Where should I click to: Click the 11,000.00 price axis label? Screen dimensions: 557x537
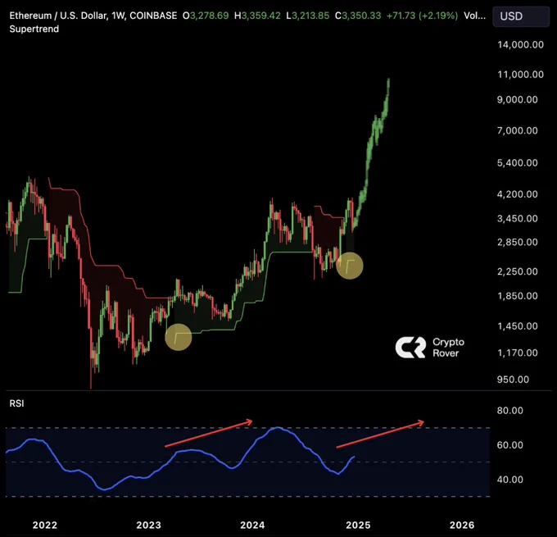coord(520,75)
